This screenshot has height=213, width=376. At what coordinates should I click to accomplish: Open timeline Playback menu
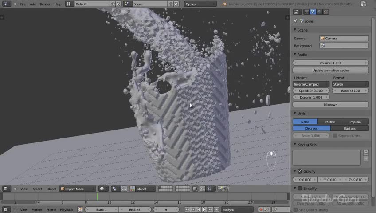point(67,209)
